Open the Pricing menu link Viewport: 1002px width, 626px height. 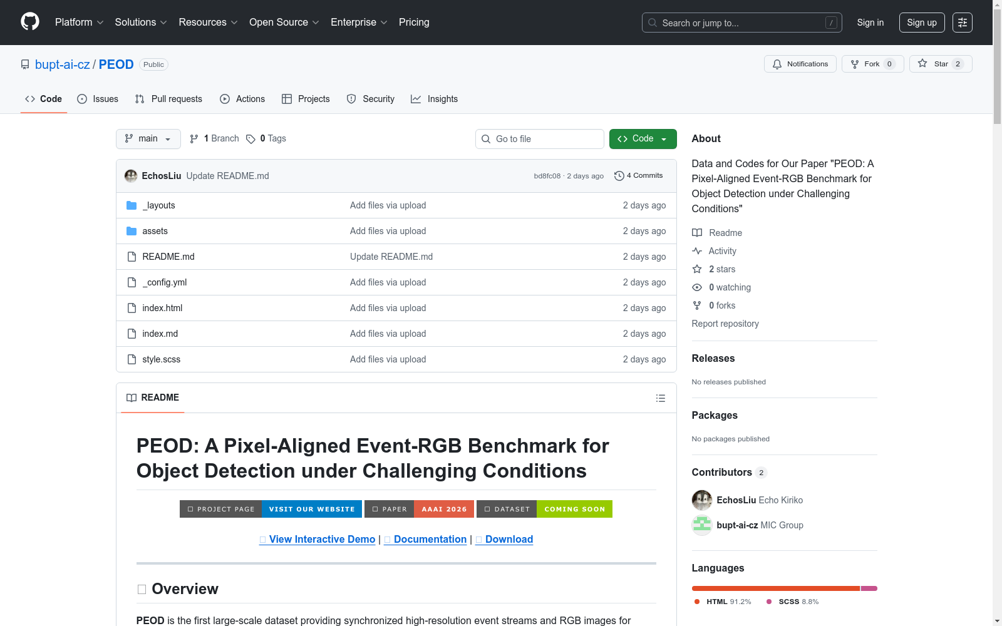point(414,23)
